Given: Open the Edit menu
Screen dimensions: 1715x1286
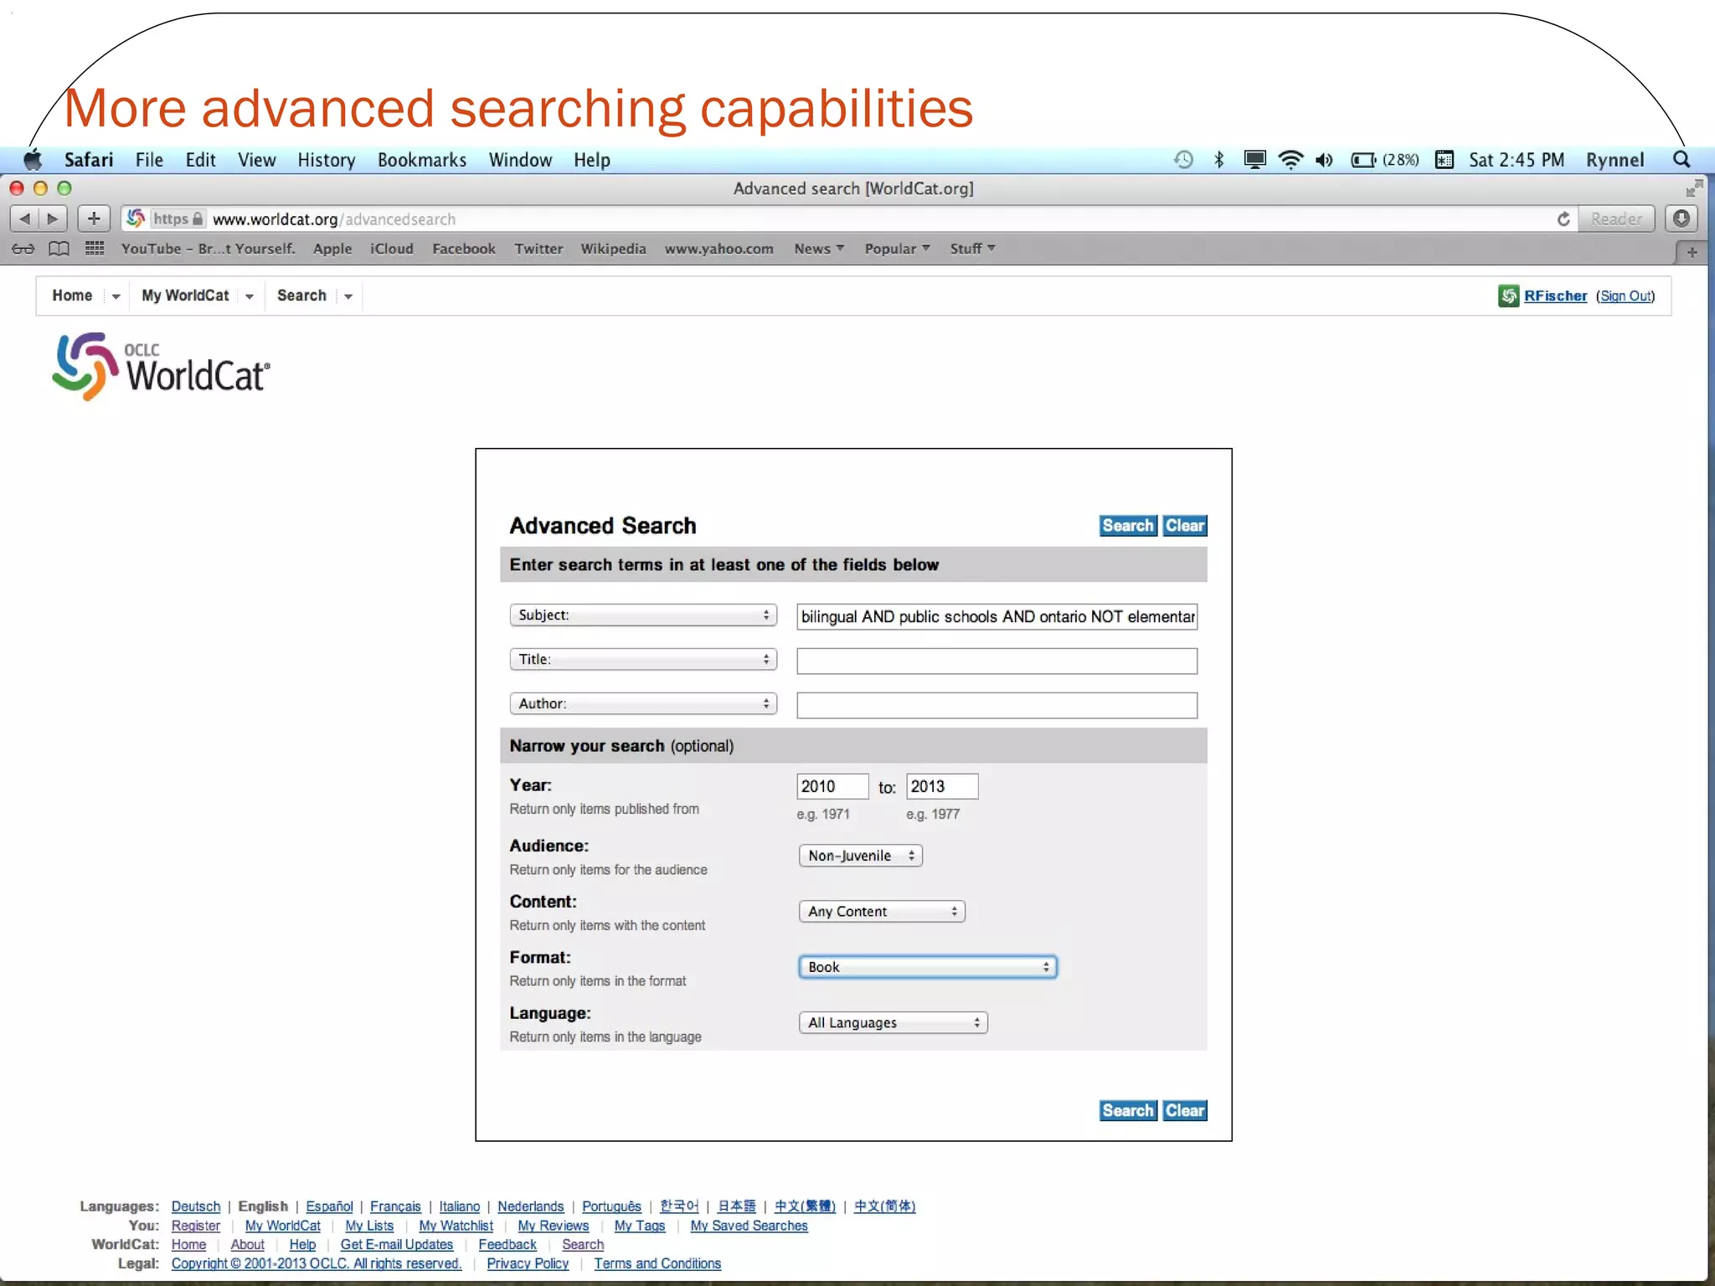Looking at the screenshot, I should tap(200, 159).
